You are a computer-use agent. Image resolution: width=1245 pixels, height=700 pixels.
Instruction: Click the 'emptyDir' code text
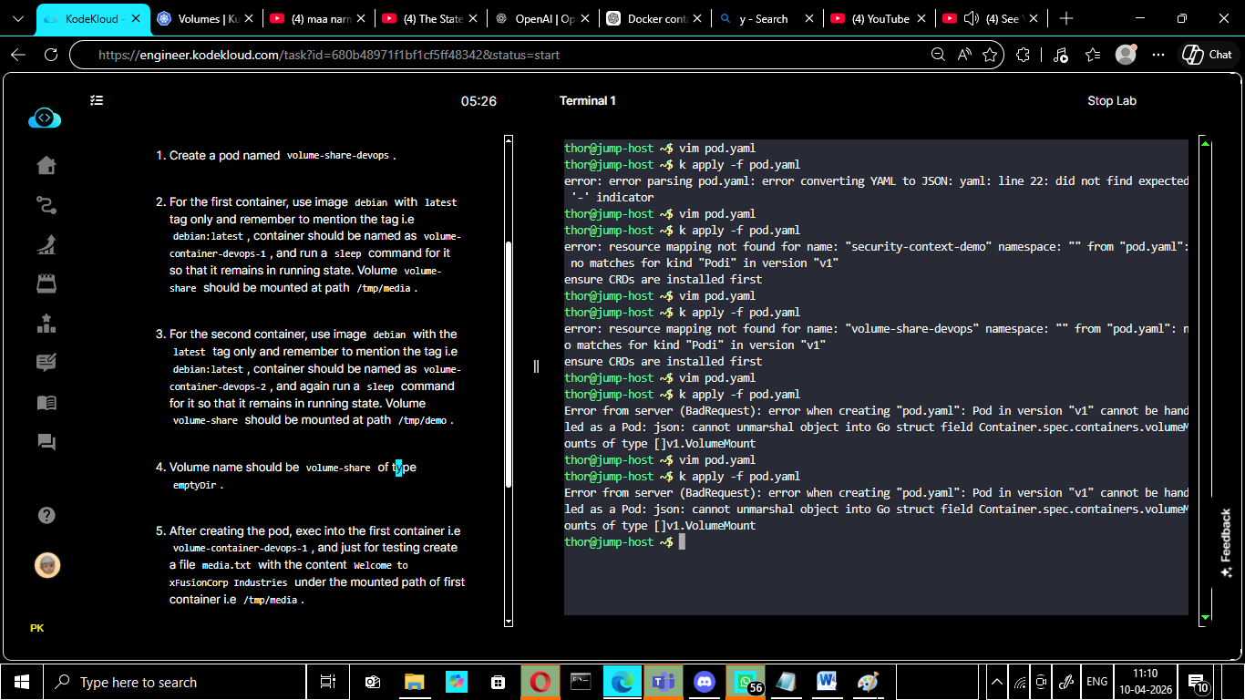194,485
